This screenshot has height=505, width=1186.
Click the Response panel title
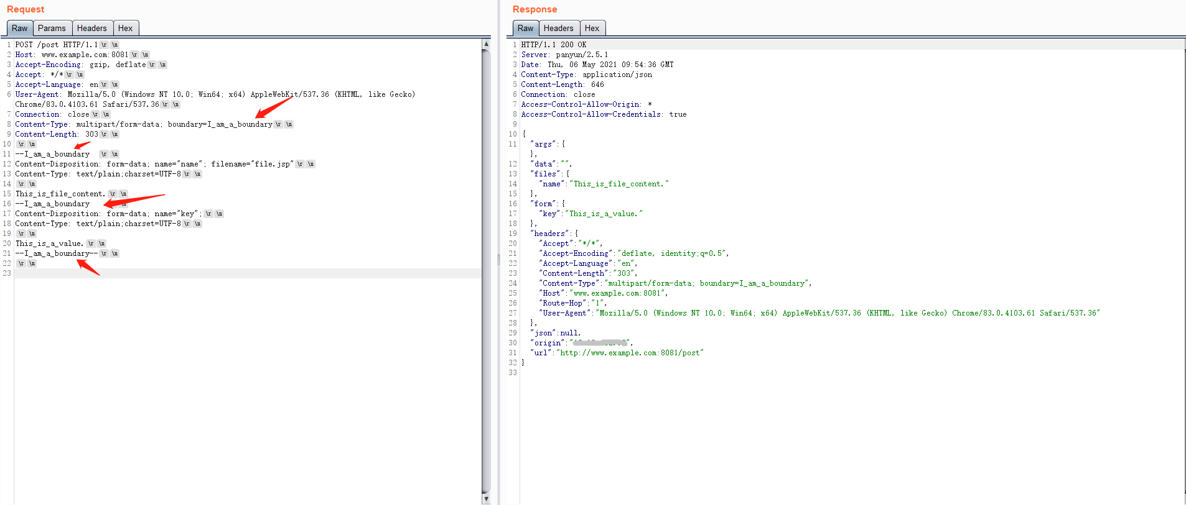pos(535,9)
